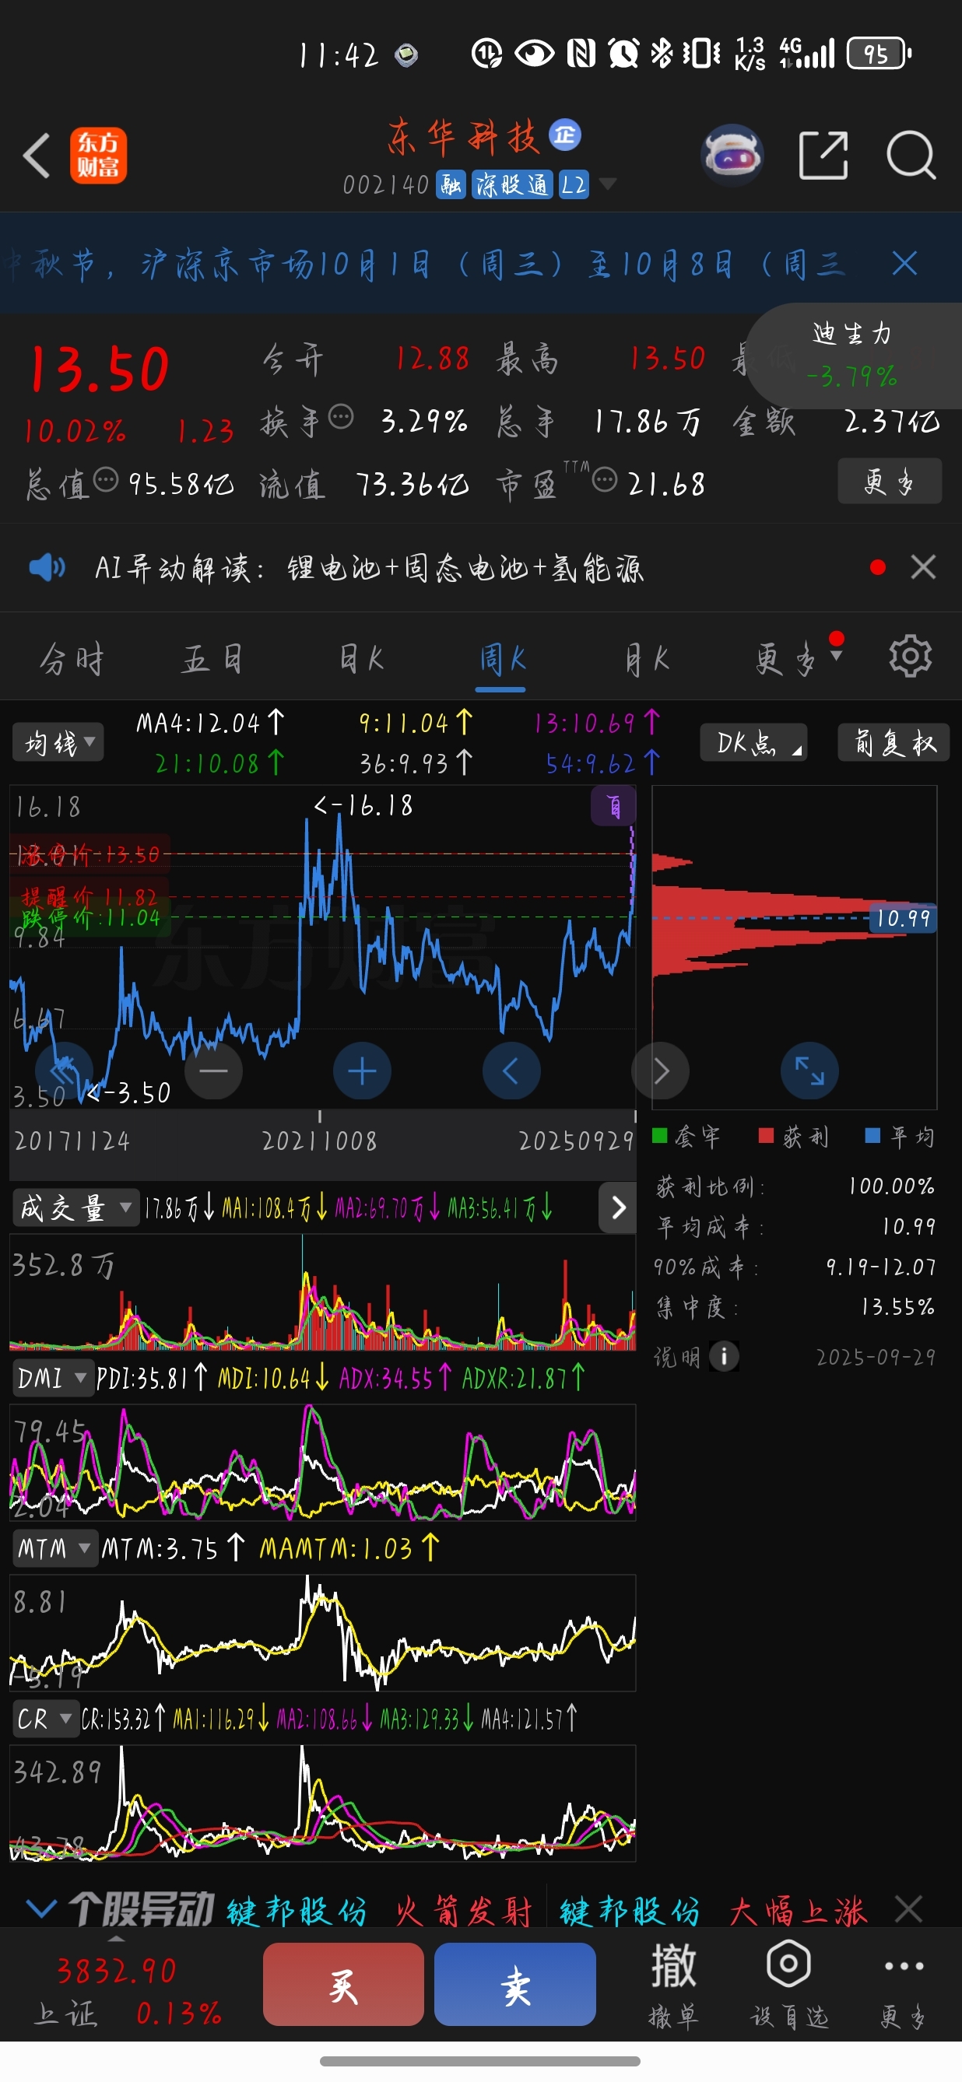Open AI异动解读 锂电池+固态电池+氢能源 text
The width and height of the screenshot is (962, 2082).
[x=465, y=568]
